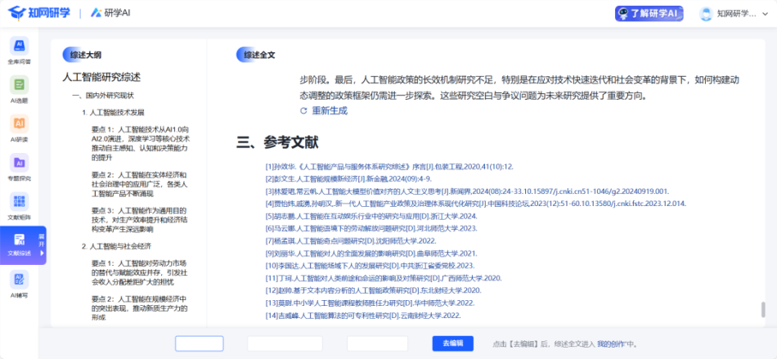The width and height of the screenshot is (777, 359).
Task: Select 文献综述 in the sidebar
Action: coord(19,245)
